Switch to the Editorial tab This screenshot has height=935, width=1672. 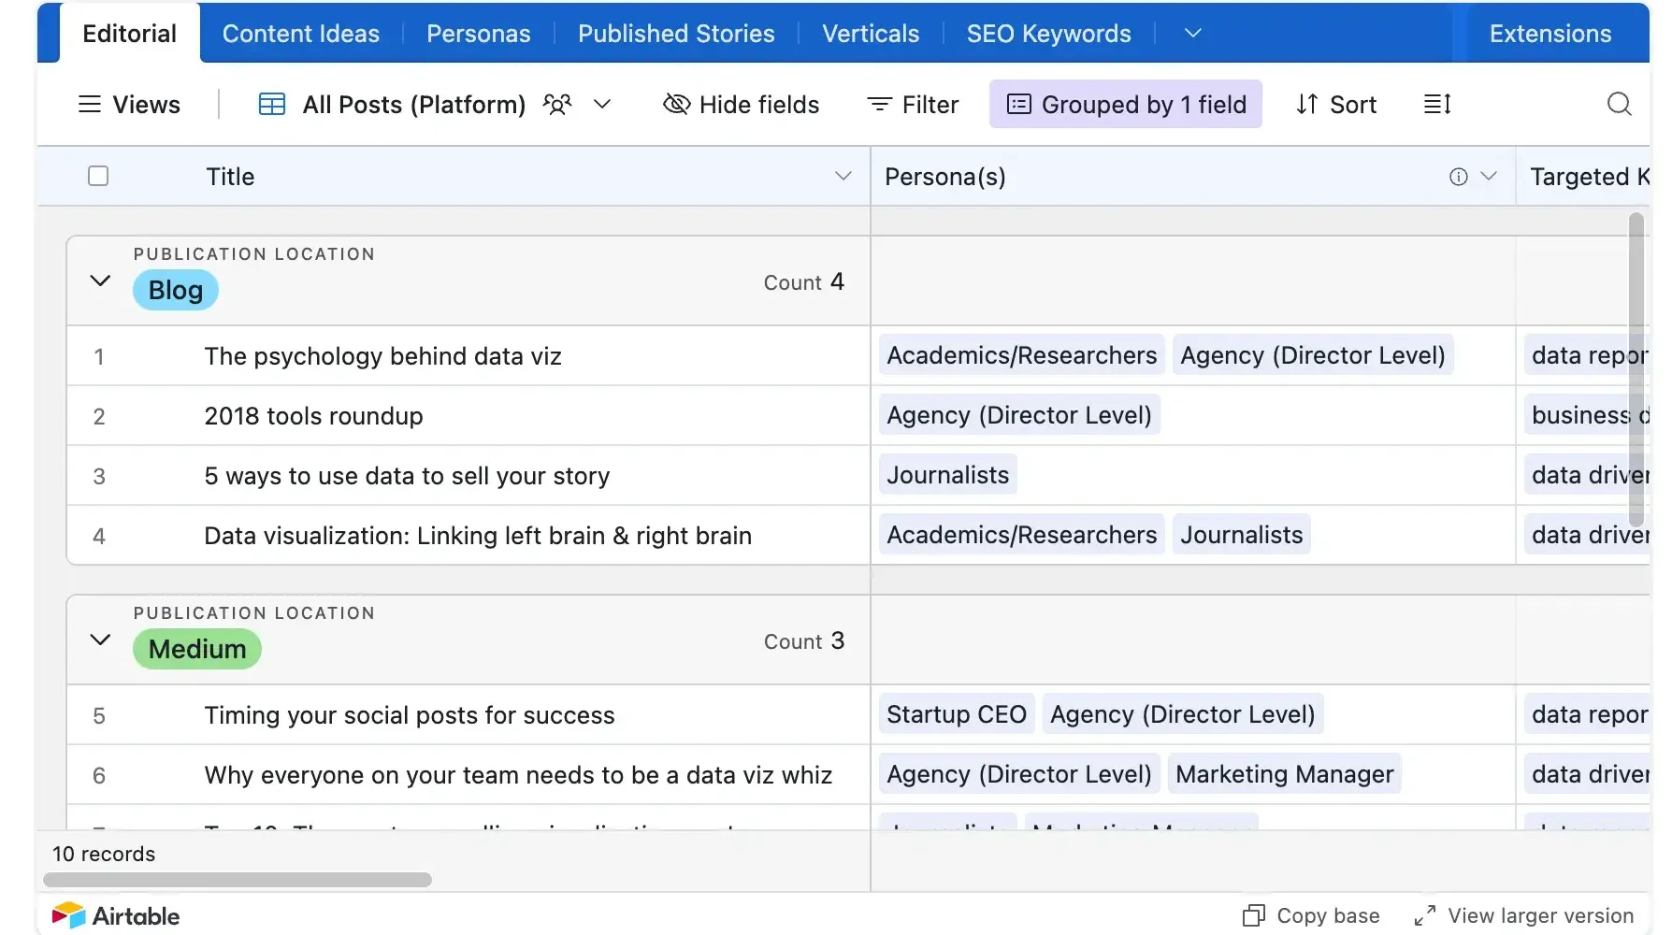(x=130, y=33)
